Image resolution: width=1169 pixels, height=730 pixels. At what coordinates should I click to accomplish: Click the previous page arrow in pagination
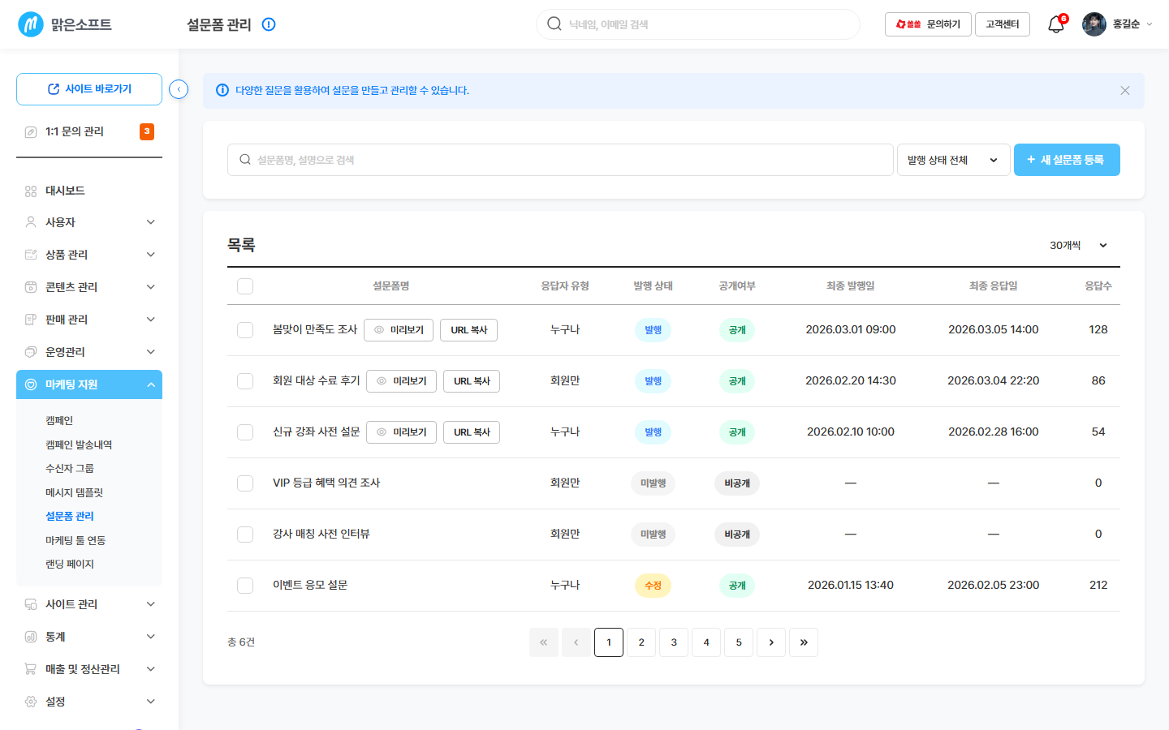click(x=576, y=642)
